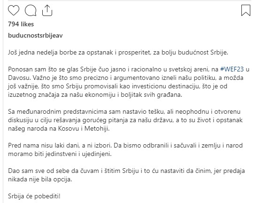
Task: Click the text "moramo biti jedinstveni i ujedinjeni"
Action: point(60,154)
